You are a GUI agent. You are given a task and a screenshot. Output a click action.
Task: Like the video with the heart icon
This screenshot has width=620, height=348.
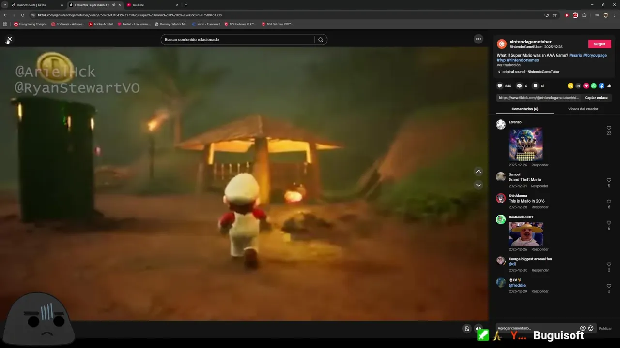pyautogui.click(x=500, y=86)
